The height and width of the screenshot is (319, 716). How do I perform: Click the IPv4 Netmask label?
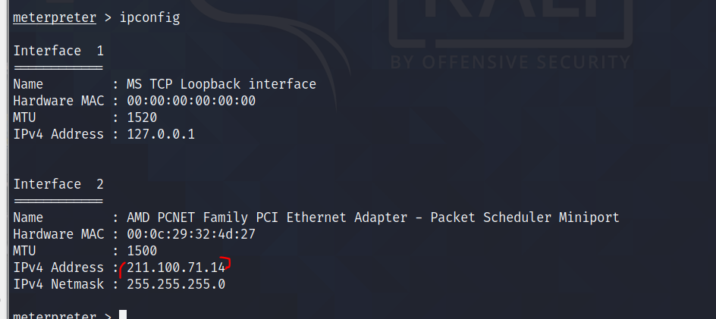(x=58, y=284)
